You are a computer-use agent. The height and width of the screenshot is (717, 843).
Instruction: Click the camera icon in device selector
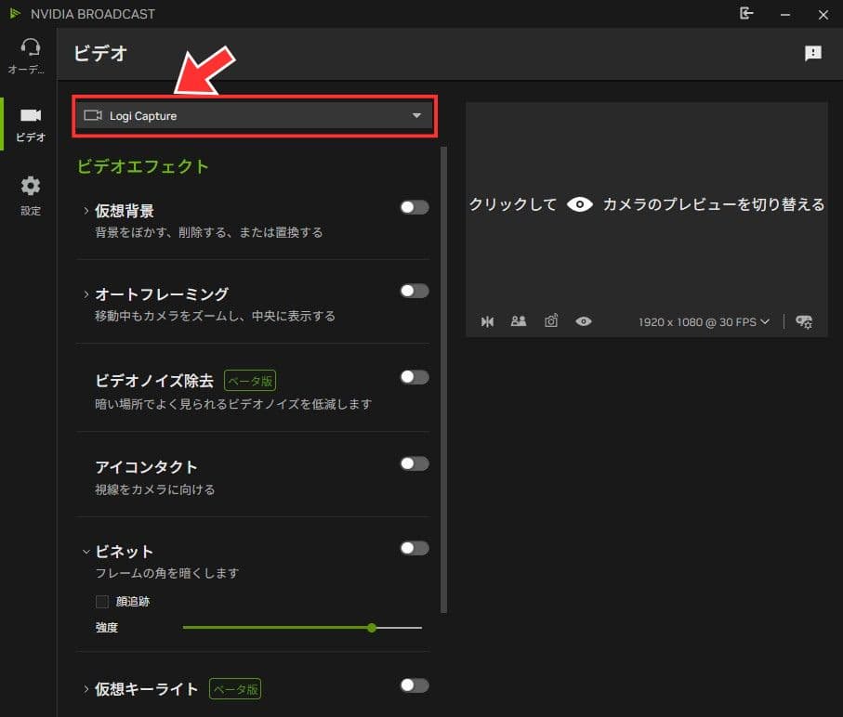pos(92,115)
